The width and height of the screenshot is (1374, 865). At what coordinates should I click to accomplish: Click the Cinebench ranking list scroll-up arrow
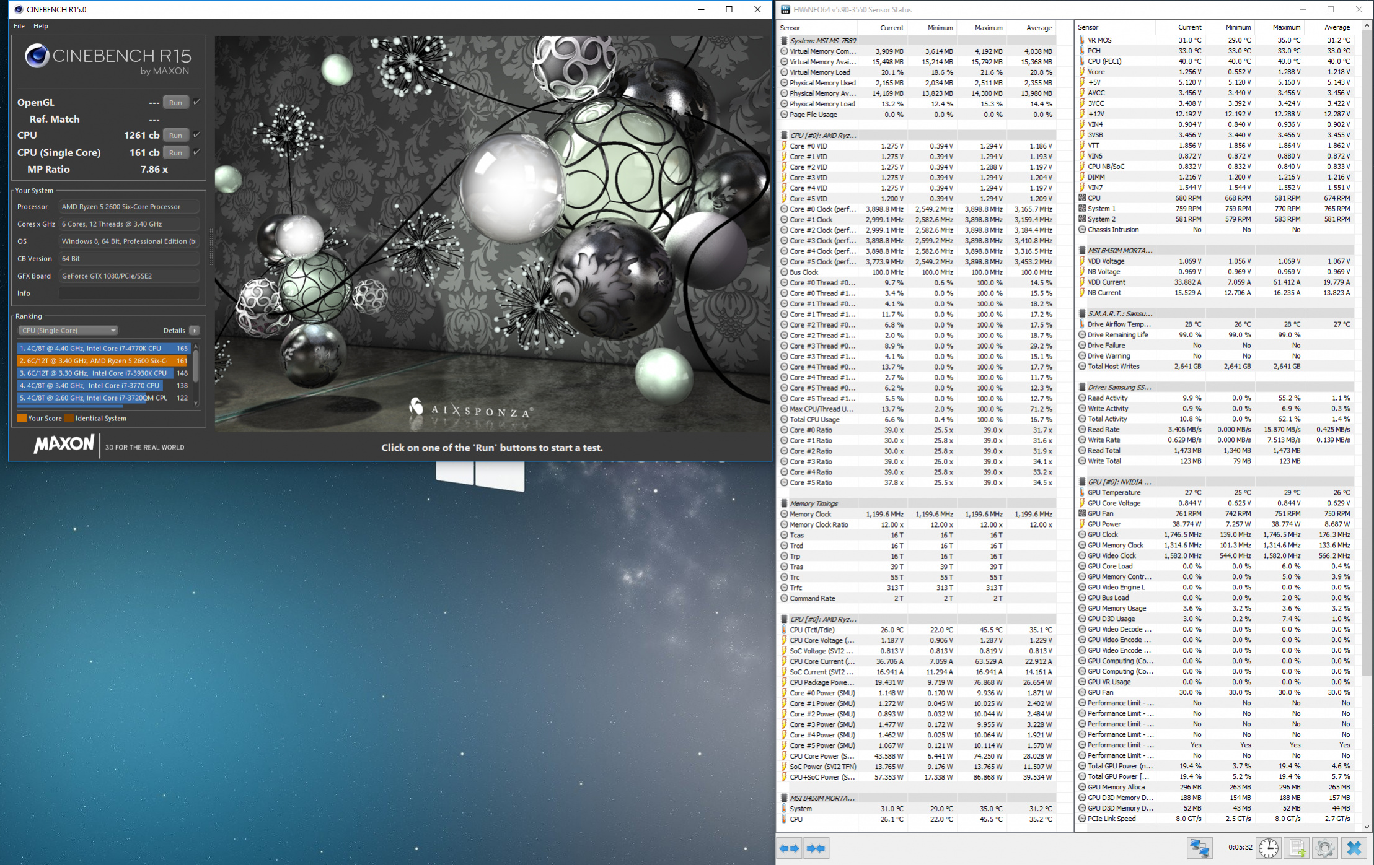coord(196,346)
